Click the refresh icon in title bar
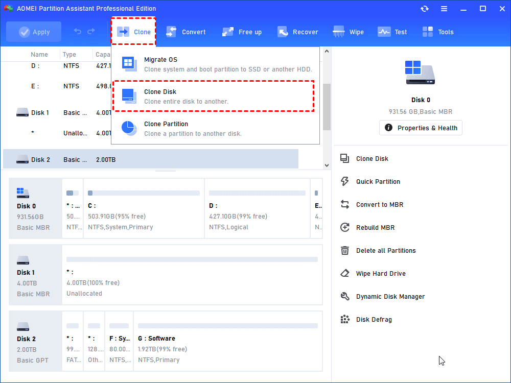Viewport: 511px width, 383px height. pos(424,9)
